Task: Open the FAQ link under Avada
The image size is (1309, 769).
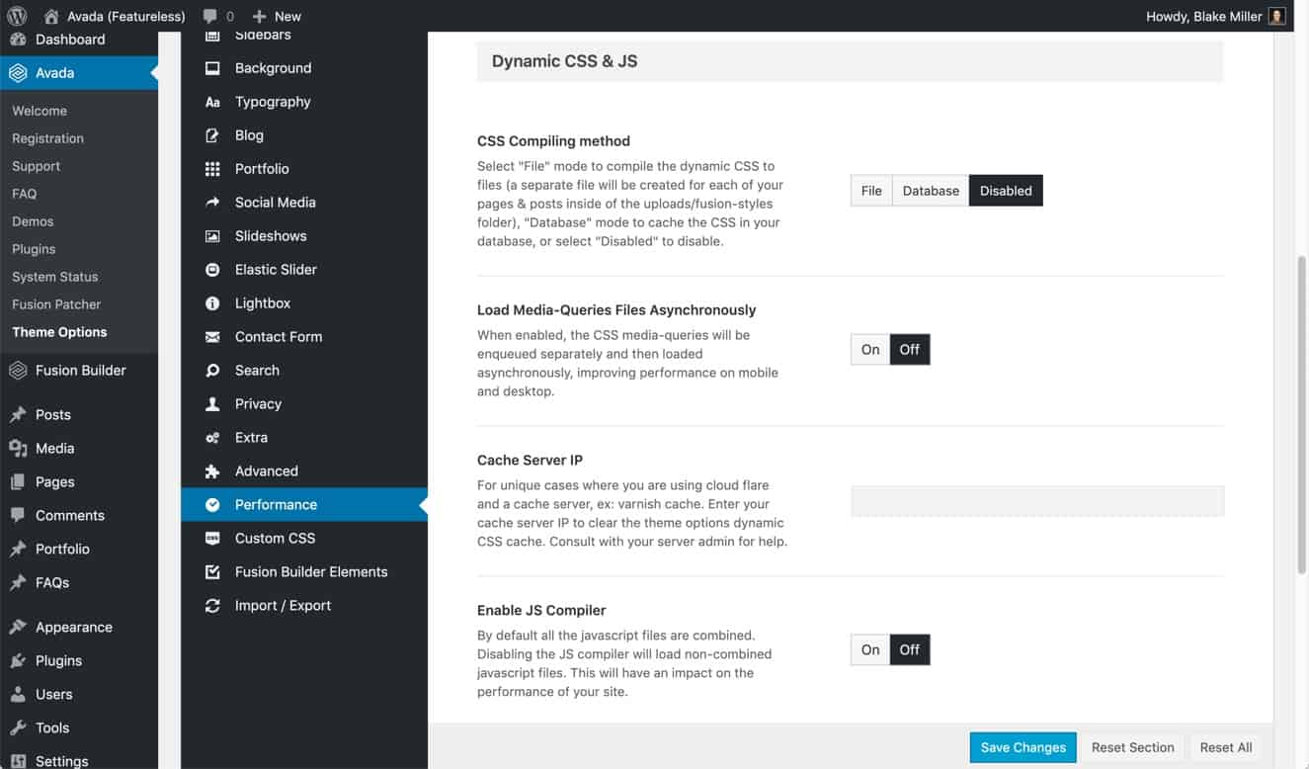Action: [x=24, y=194]
